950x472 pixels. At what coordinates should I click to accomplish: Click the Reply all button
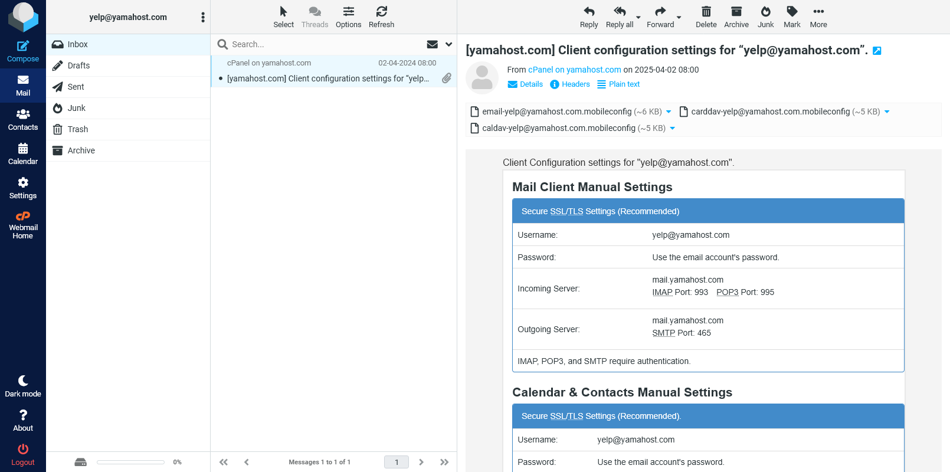click(x=620, y=17)
